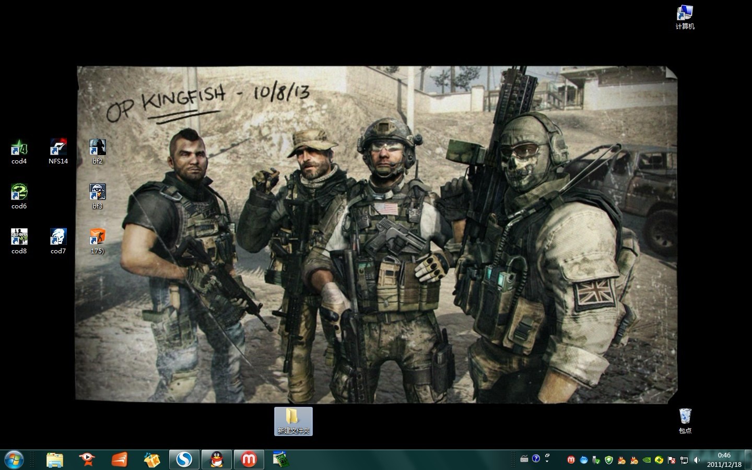The image size is (752, 470).
Task: Select the cod6 desktop shortcut
Action: point(19,197)
